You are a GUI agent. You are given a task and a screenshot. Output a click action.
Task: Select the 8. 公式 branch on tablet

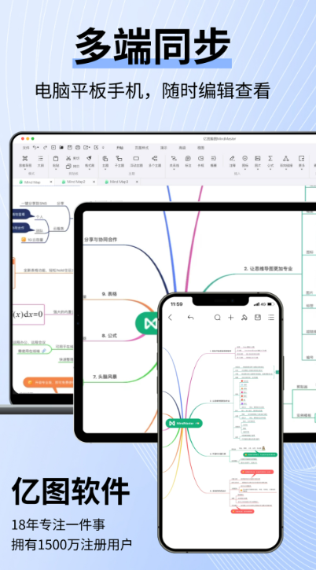point(109,336)
